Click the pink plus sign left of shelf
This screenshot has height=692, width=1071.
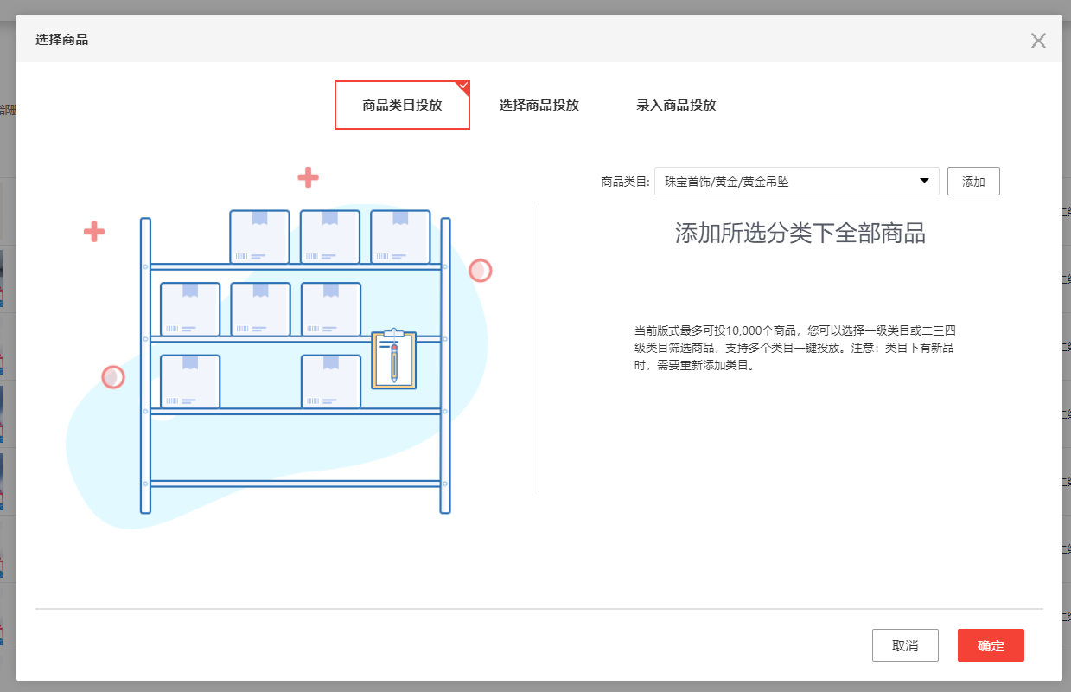tap(94, 231)
